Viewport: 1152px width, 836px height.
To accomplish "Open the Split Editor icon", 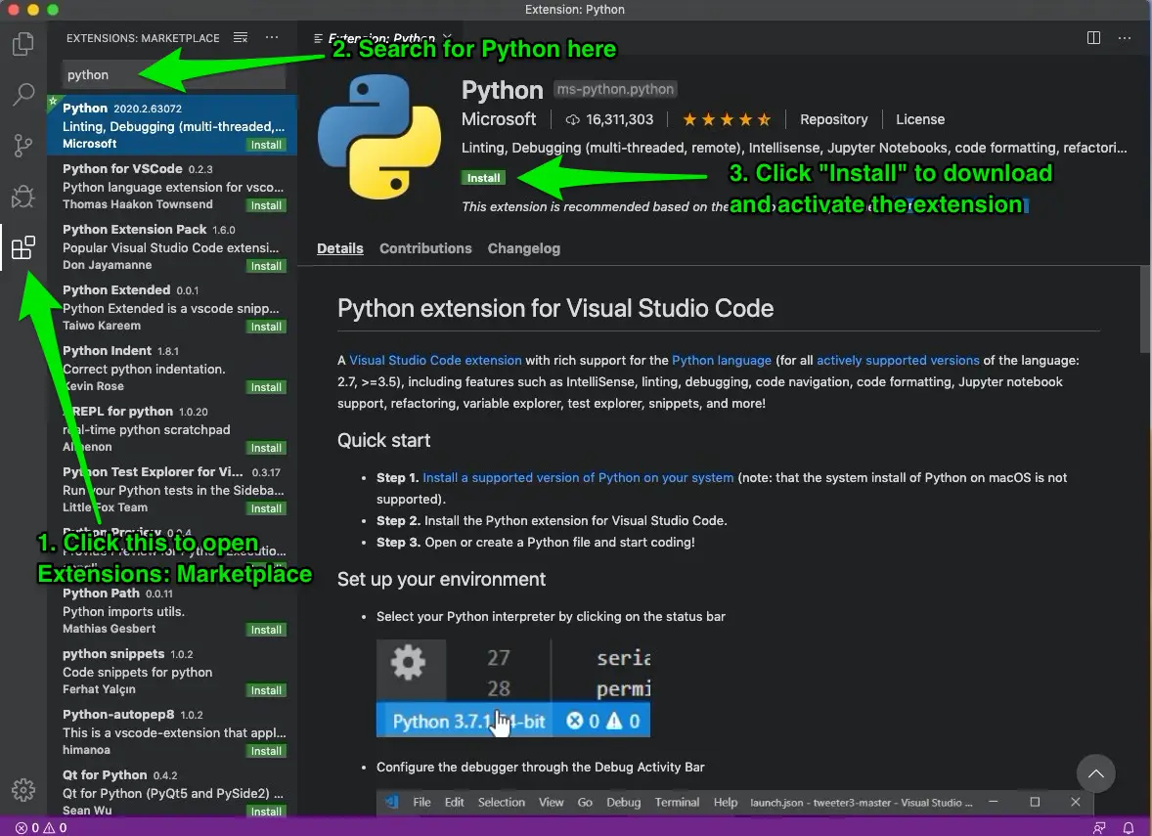I will 1092,37.
